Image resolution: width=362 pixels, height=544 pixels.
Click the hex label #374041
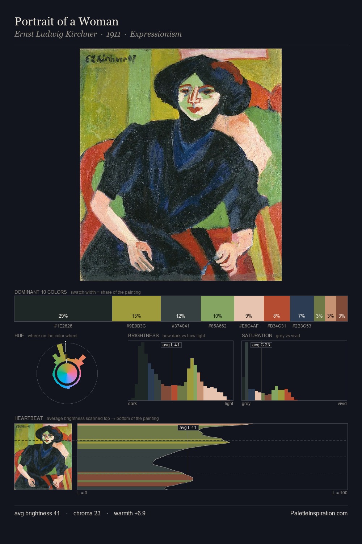[x=181, y=326]
